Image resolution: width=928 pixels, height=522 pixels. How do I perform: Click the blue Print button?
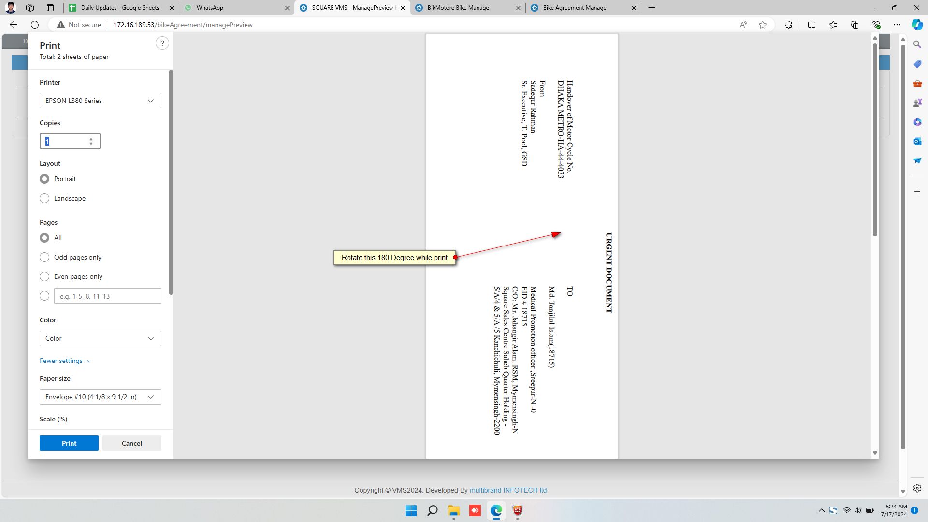(x=69, y=443)
